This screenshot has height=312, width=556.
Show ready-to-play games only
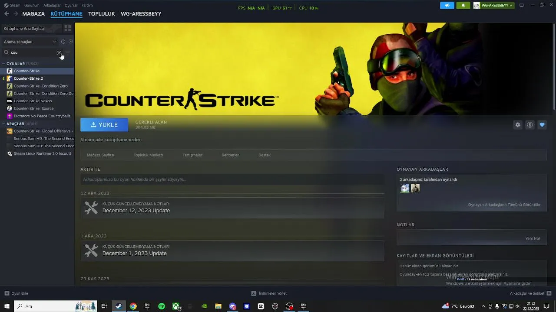click(x=70, y=42)
